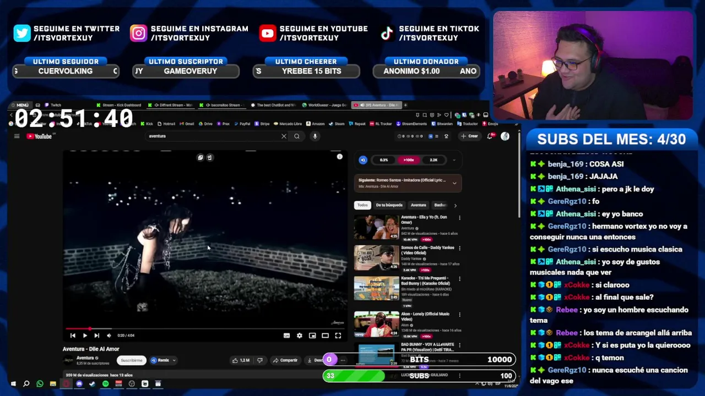Image resolution: width=705 pixels, height=396 pixels.
Task: Click the vidIQ round logo icon
Action: 363,160
